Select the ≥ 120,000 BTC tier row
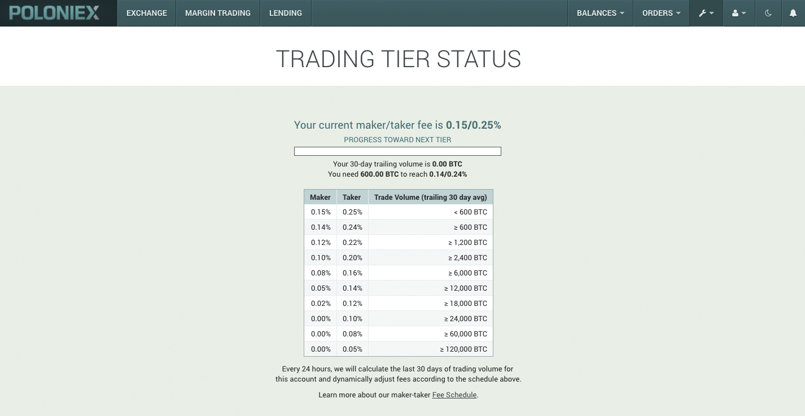Screen dimensions: 805x416 point(398,349)
